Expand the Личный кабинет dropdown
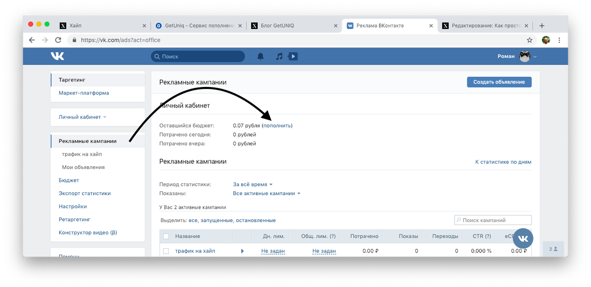The width and height of the screenshot is (591, 287). [82, 117]
